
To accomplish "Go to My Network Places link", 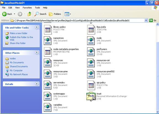I will pos(19,75).
